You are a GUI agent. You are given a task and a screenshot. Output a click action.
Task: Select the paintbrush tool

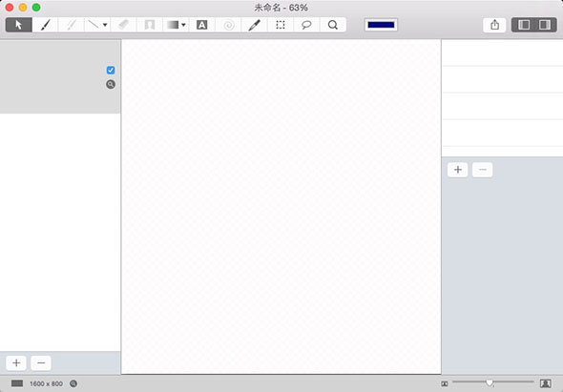[x=45, y=25]
